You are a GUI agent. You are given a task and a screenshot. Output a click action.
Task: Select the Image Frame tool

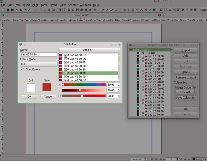click(x=69, y=10)
